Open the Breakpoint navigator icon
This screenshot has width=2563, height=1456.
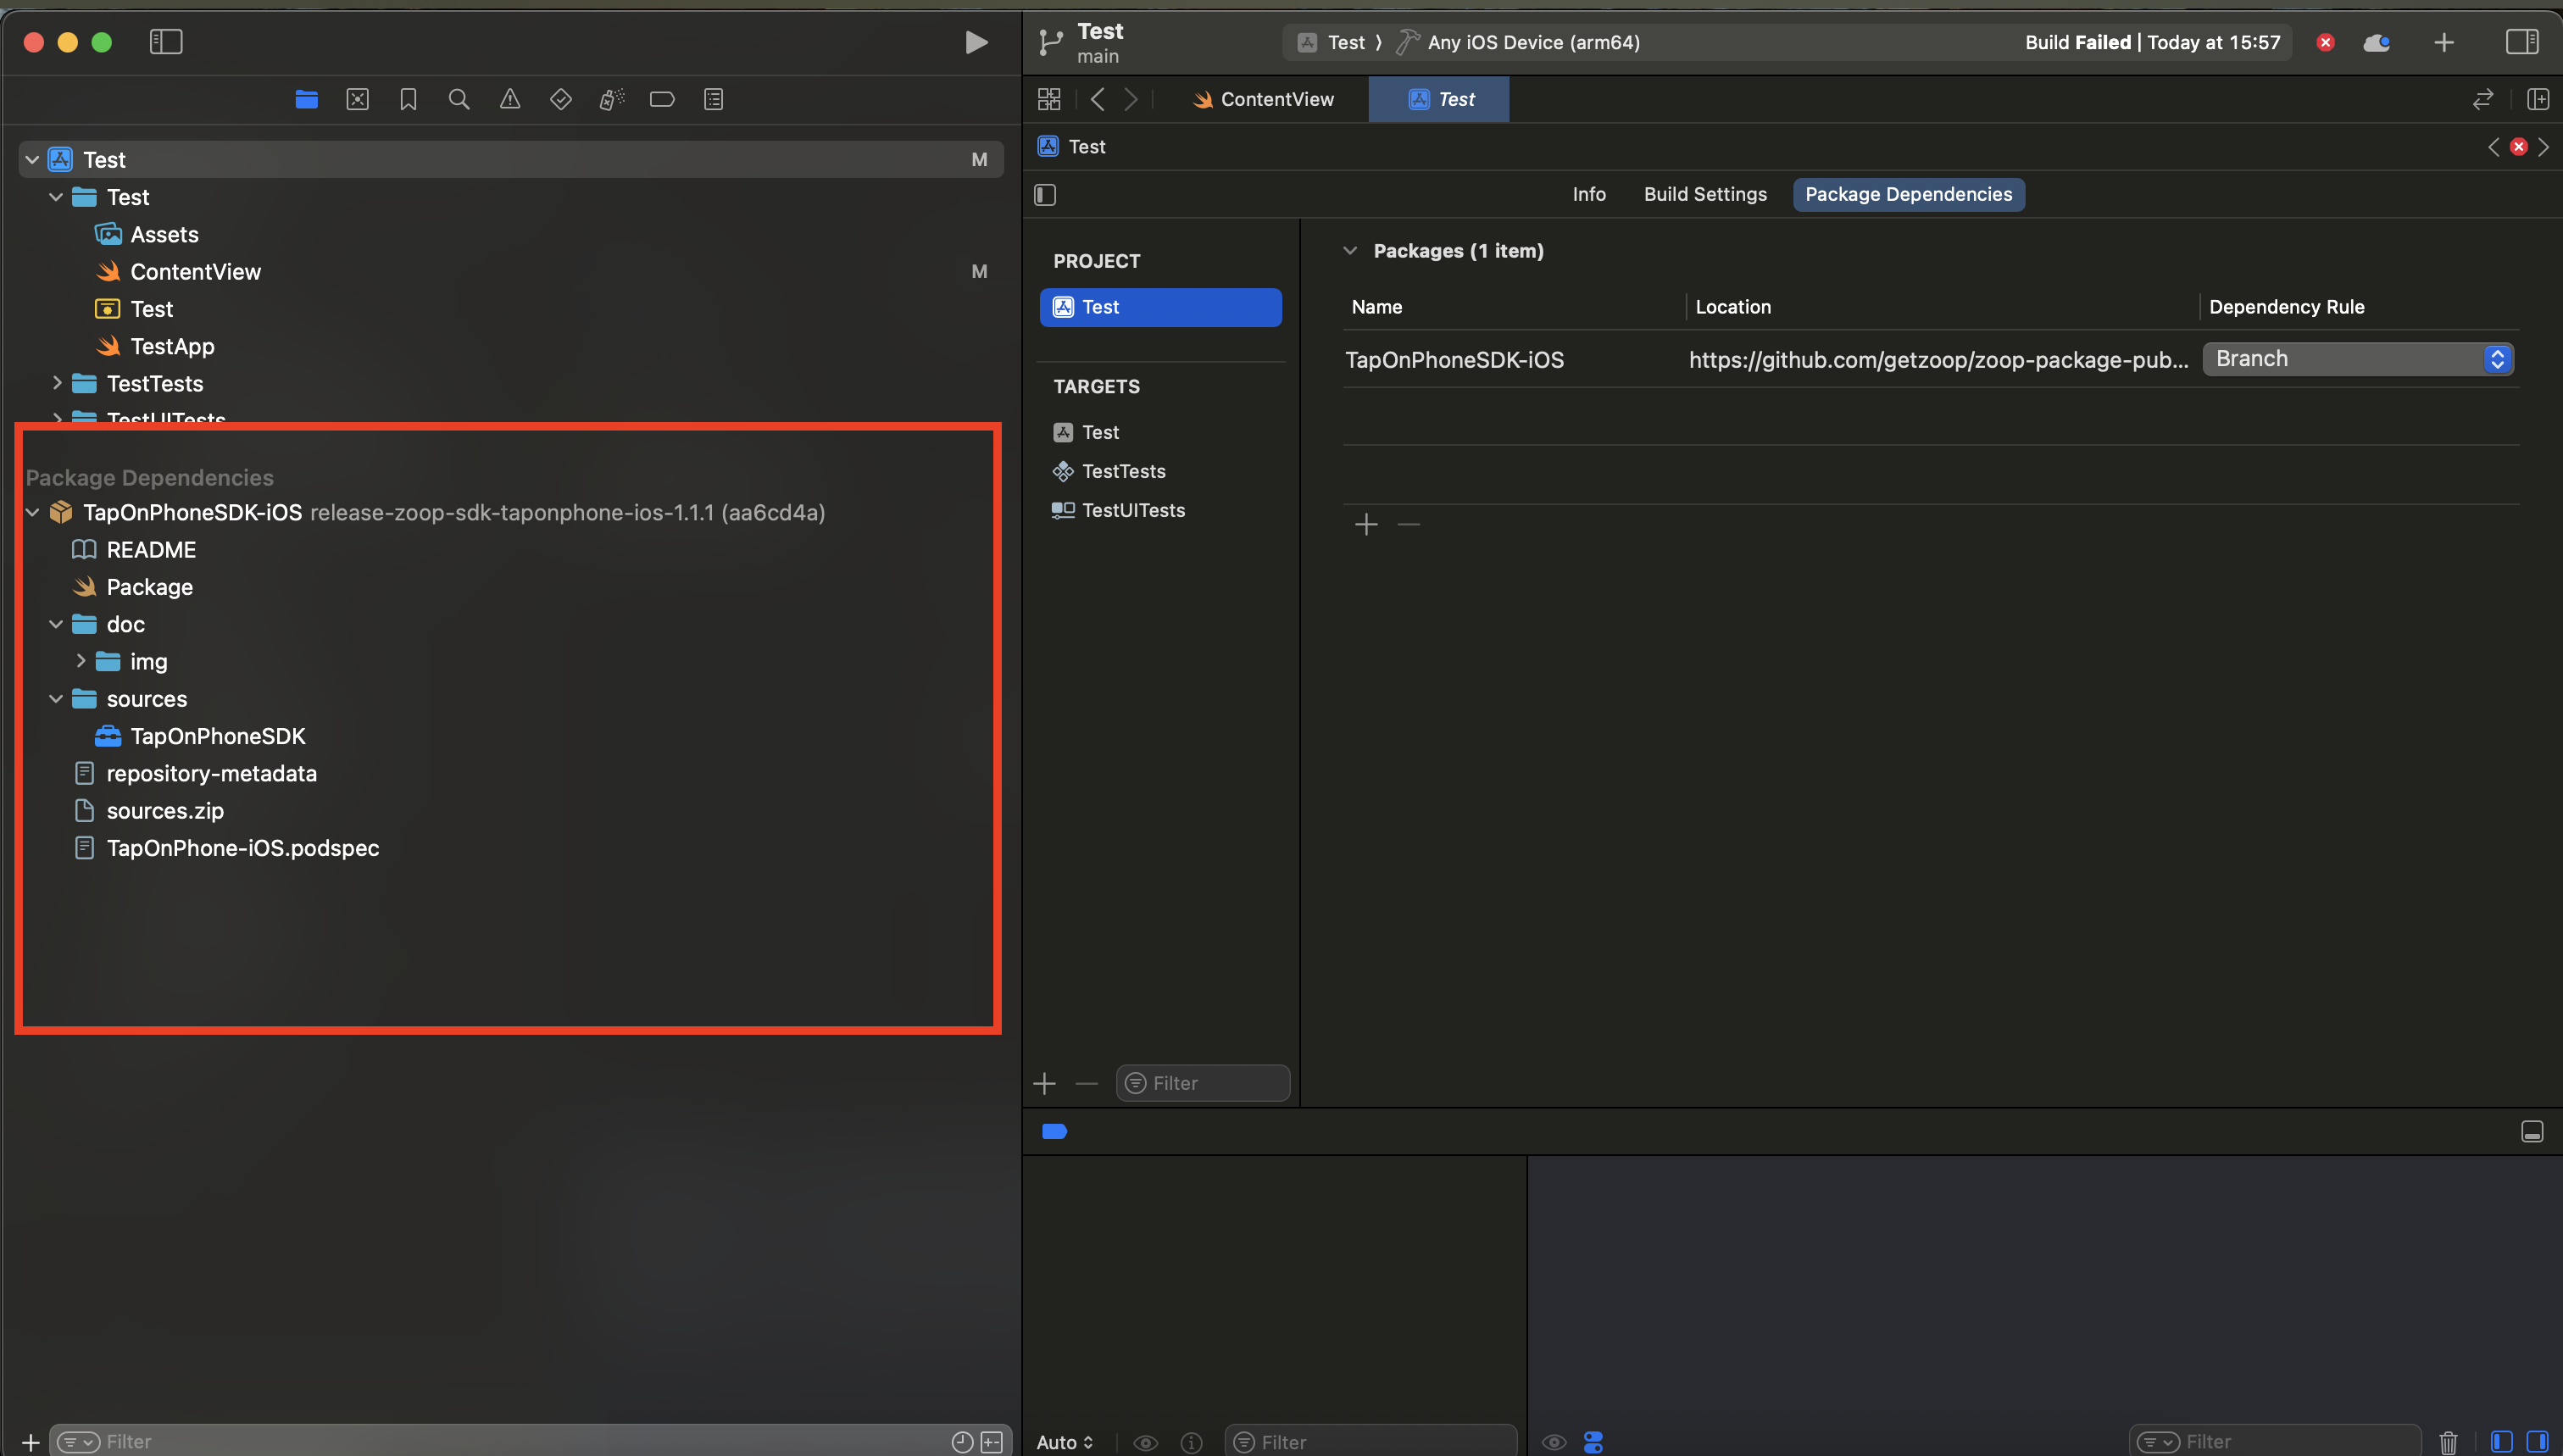click(662, 99)
